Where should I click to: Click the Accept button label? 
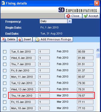(x=93, y=16)
